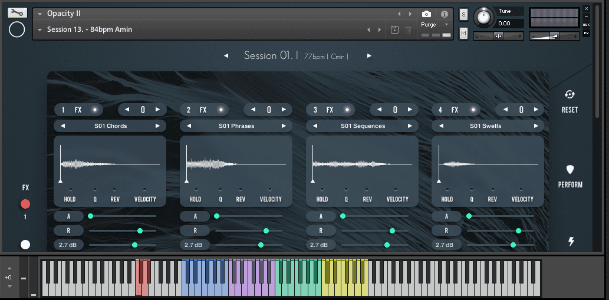Enable Q on S01 Sequences layer
The height and width of the screenshot is (300, 609).
click(x=347, y=189)
